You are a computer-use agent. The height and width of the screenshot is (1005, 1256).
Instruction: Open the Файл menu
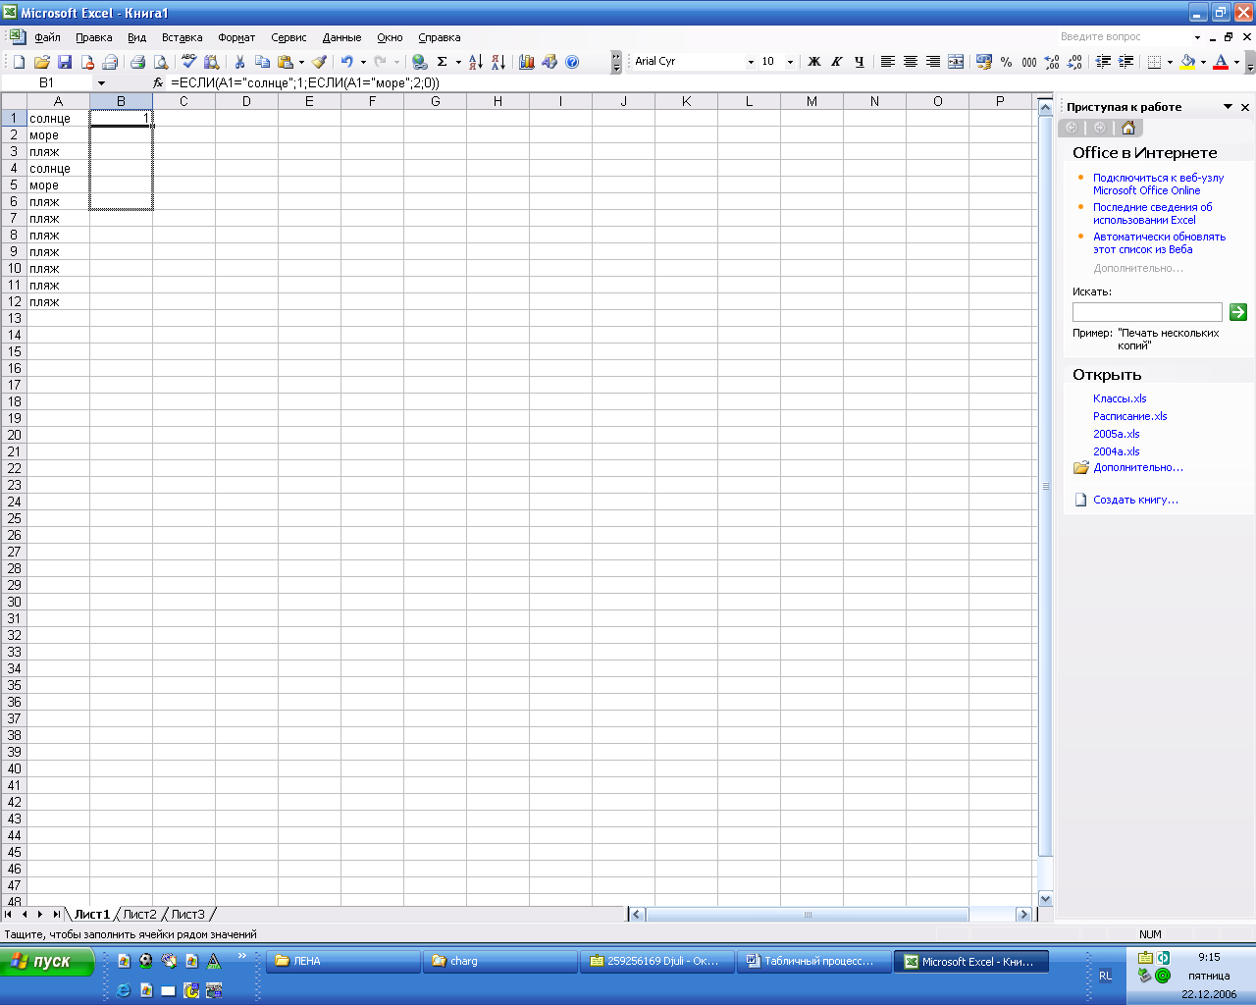(x=47, y=37)
